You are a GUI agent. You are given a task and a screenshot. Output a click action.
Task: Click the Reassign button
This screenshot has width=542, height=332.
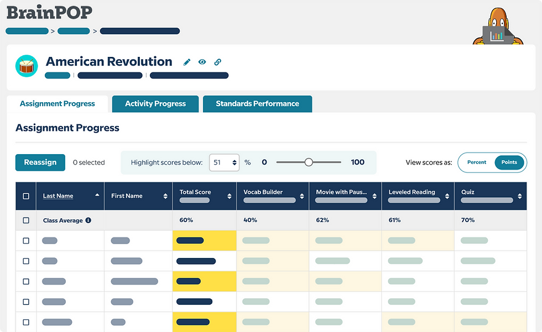(40, 162)
